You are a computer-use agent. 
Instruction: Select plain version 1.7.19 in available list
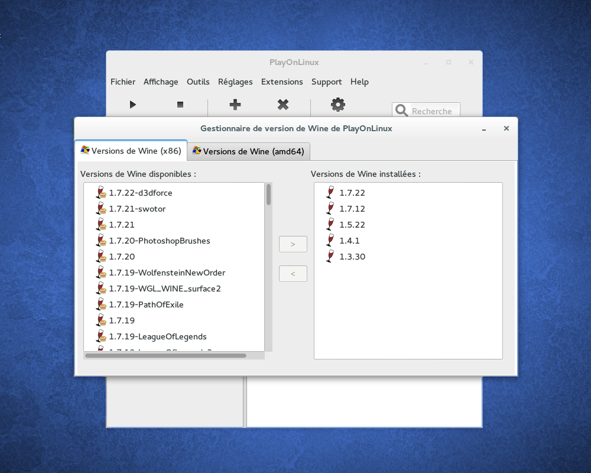pos(174,320)
